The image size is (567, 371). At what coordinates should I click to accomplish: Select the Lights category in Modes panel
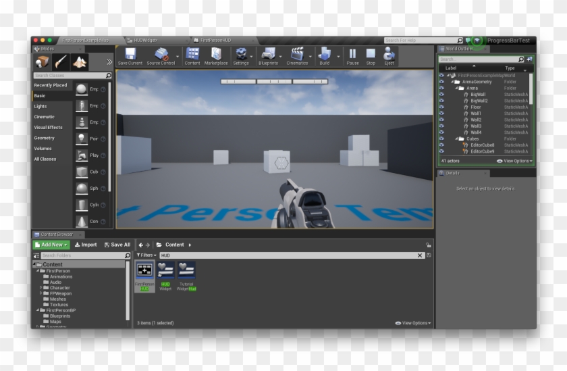pyautogui.click(x=40, y=106)
